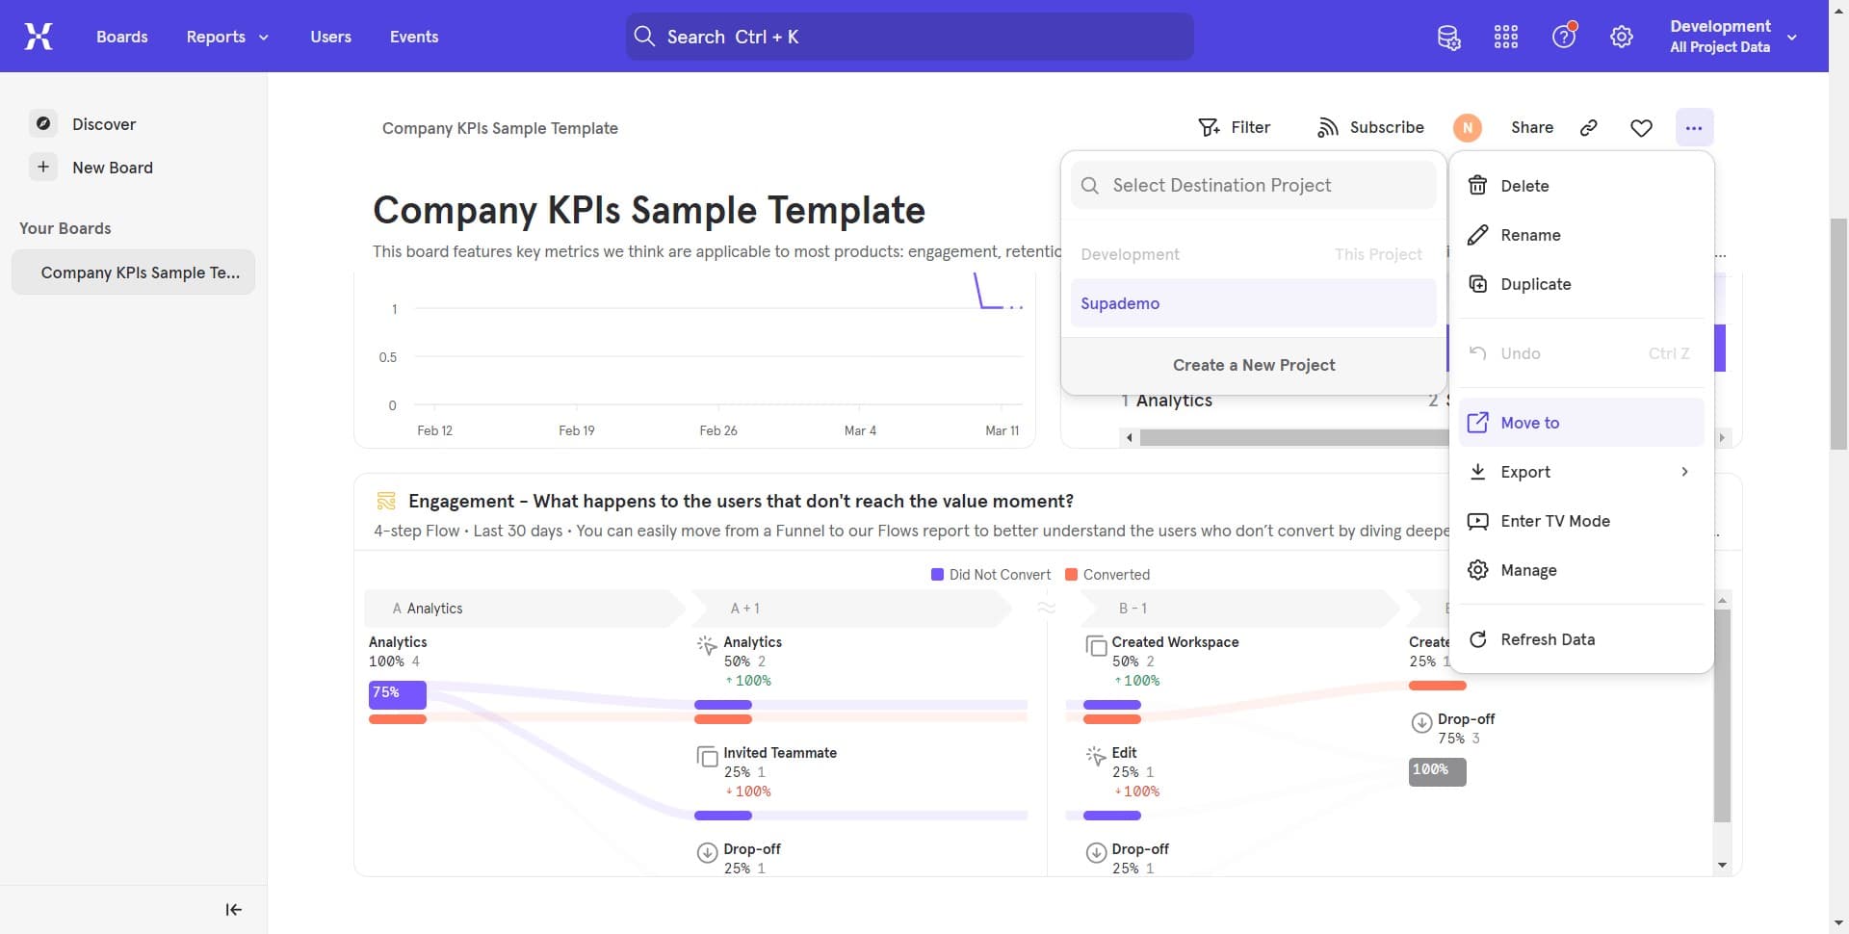Open the board Filter
The height and width of the screenshot is (934, 1849).
click(x=1236, y=127)
